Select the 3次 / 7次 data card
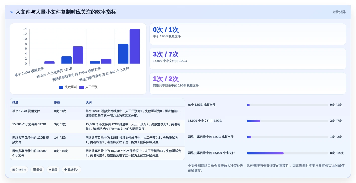This screenshot has width=356, height=183. (x=248, y=59)
